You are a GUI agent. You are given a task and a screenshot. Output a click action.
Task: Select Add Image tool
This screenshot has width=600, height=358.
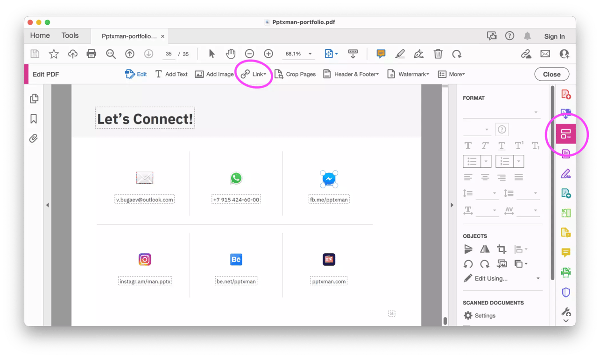click(x=214, y=74)
